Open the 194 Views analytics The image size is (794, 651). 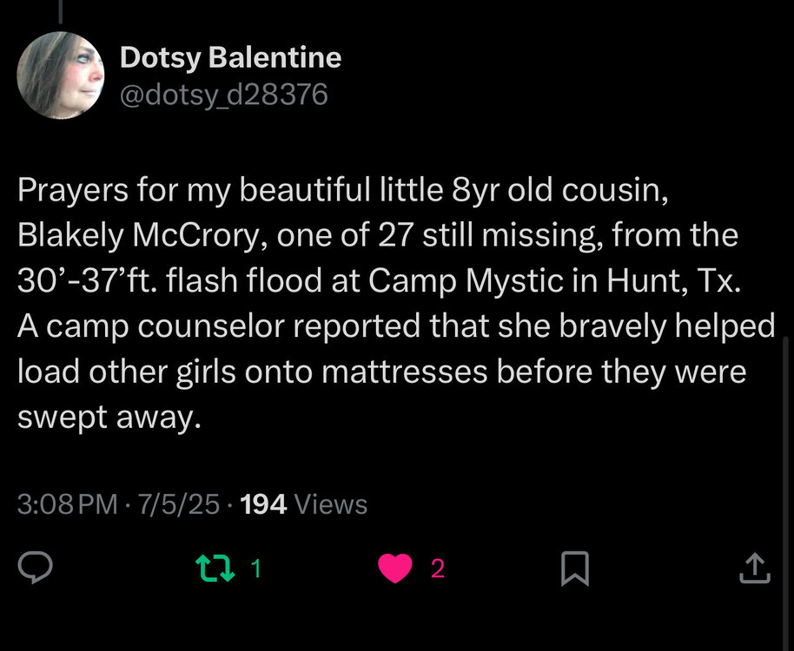tap(302, 504)
